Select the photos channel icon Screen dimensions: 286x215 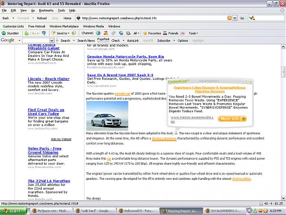tap(121, 33)
